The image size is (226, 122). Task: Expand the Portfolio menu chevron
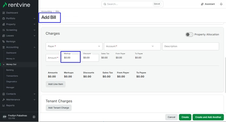point(34,18)
